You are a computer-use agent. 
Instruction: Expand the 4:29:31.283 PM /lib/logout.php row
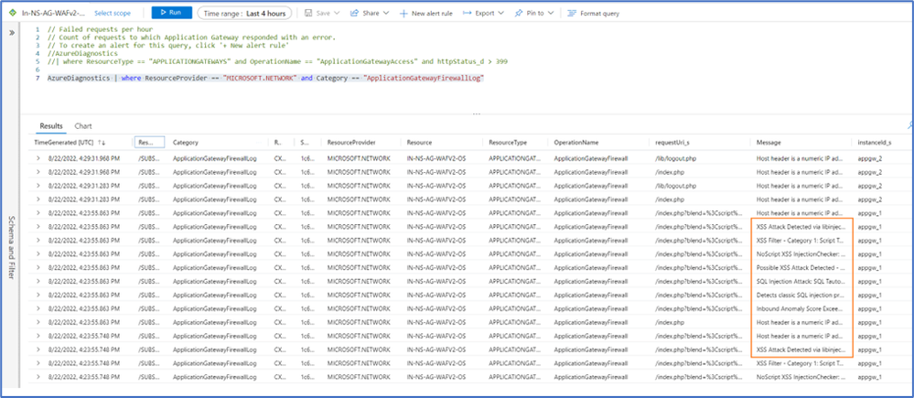tap(38, 186)
